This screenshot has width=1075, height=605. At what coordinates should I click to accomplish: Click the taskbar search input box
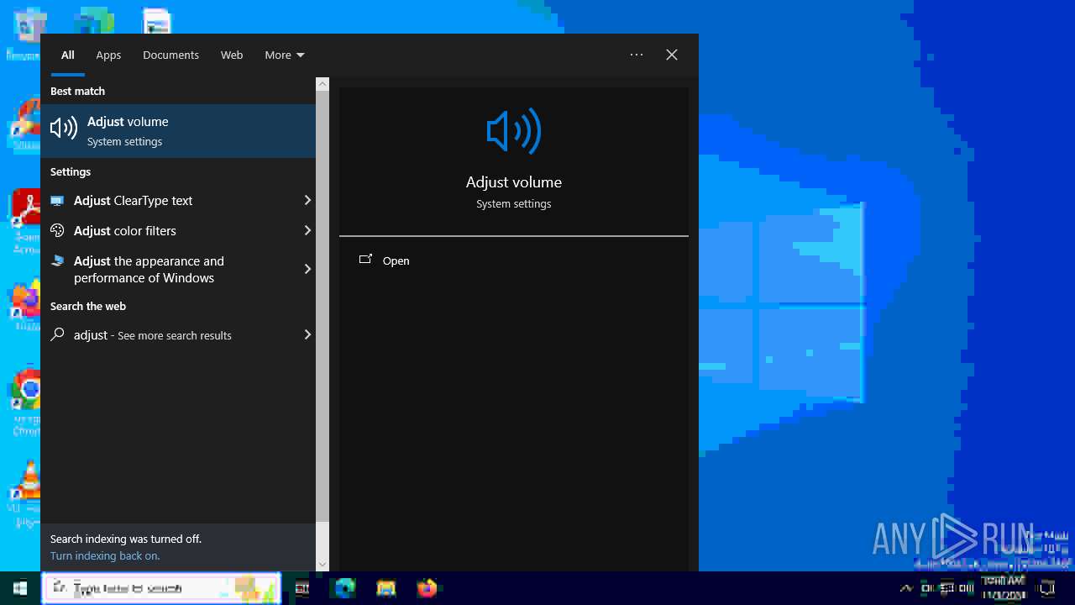click(x=161, y=588)
